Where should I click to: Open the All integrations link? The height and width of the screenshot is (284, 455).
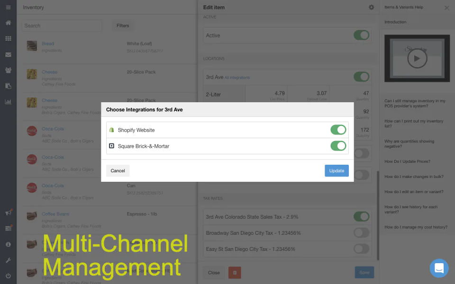[237, 78]
